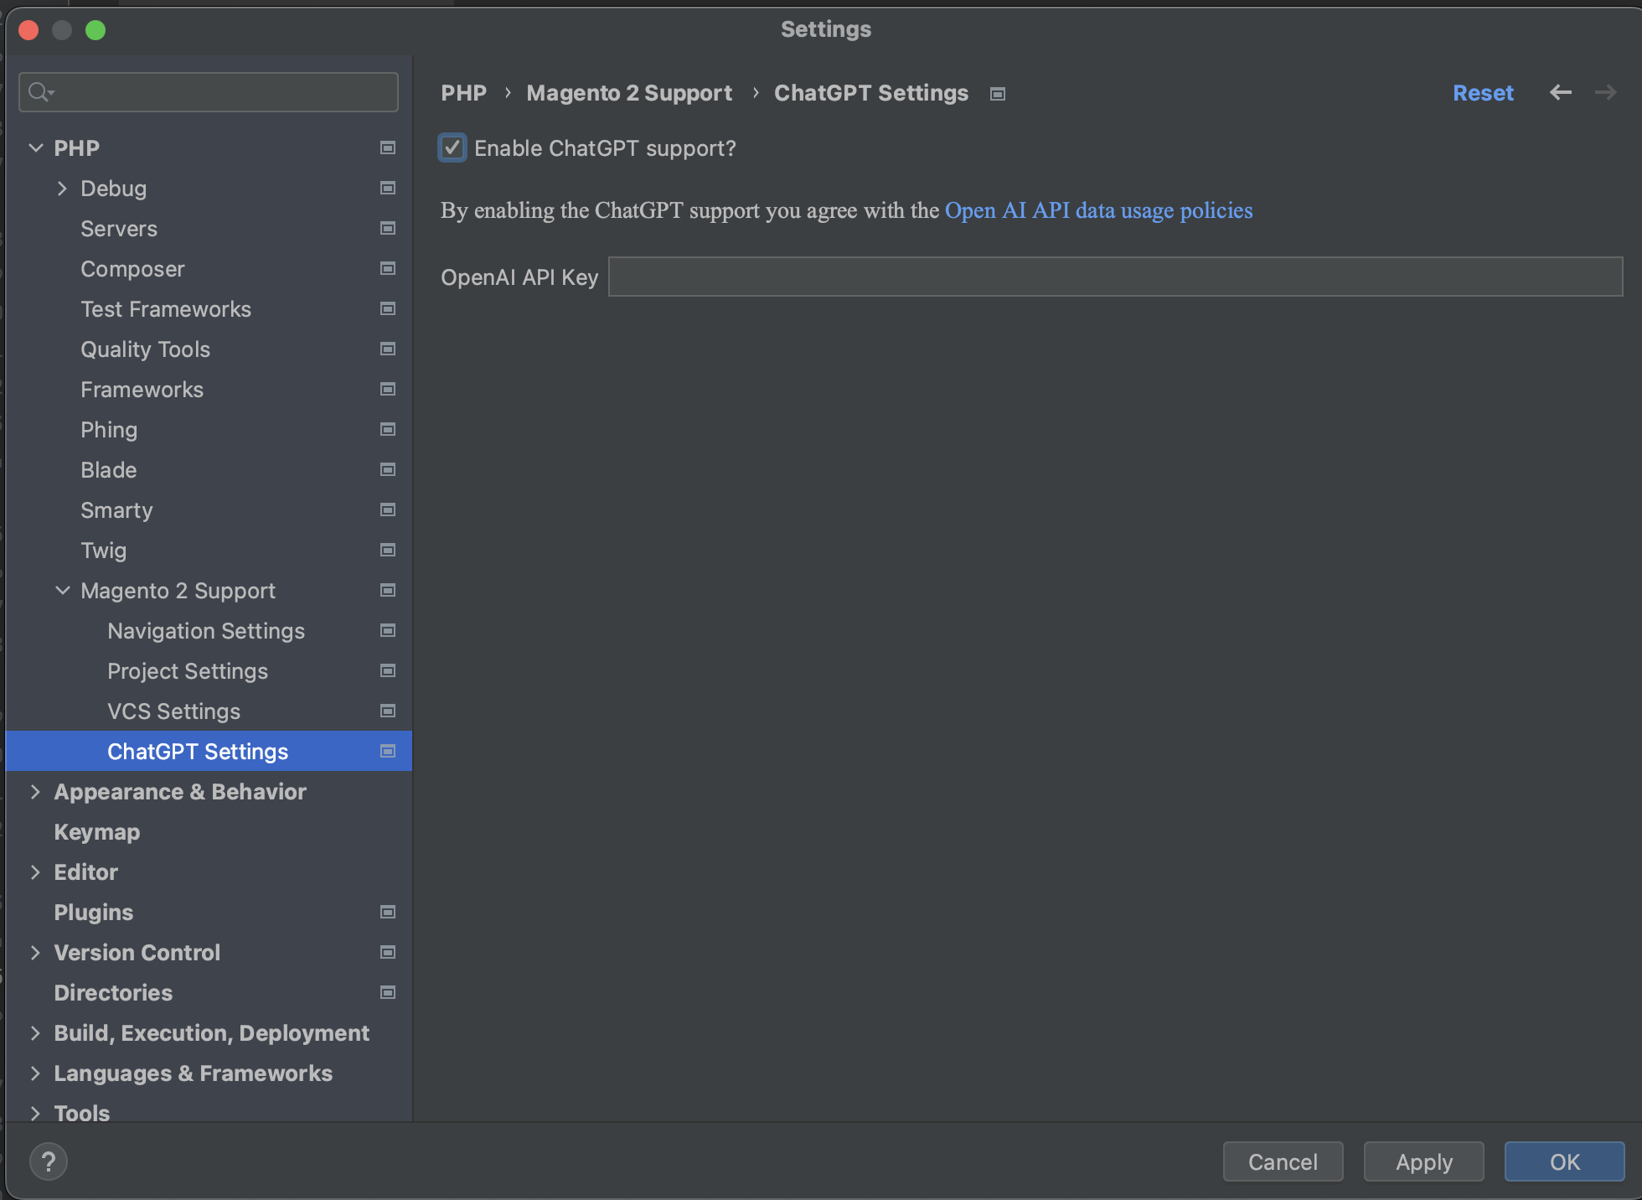1642x1200 pixels.
Task: Select Keymap in the settings tree
Action: click(x=97, y=832)
